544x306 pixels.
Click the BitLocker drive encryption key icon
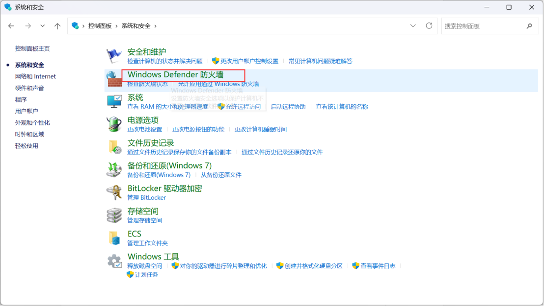[114, 192]
